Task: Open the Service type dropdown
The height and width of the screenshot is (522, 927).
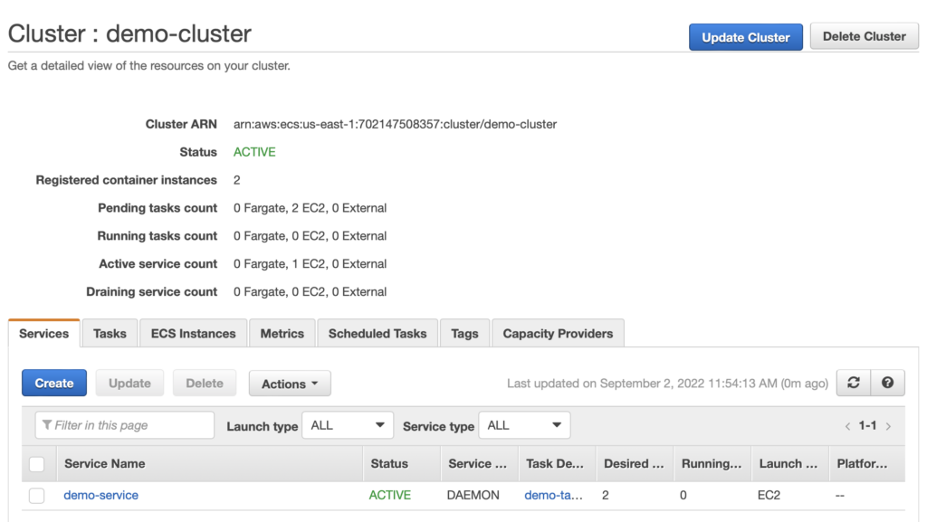Action: point(524,425)
